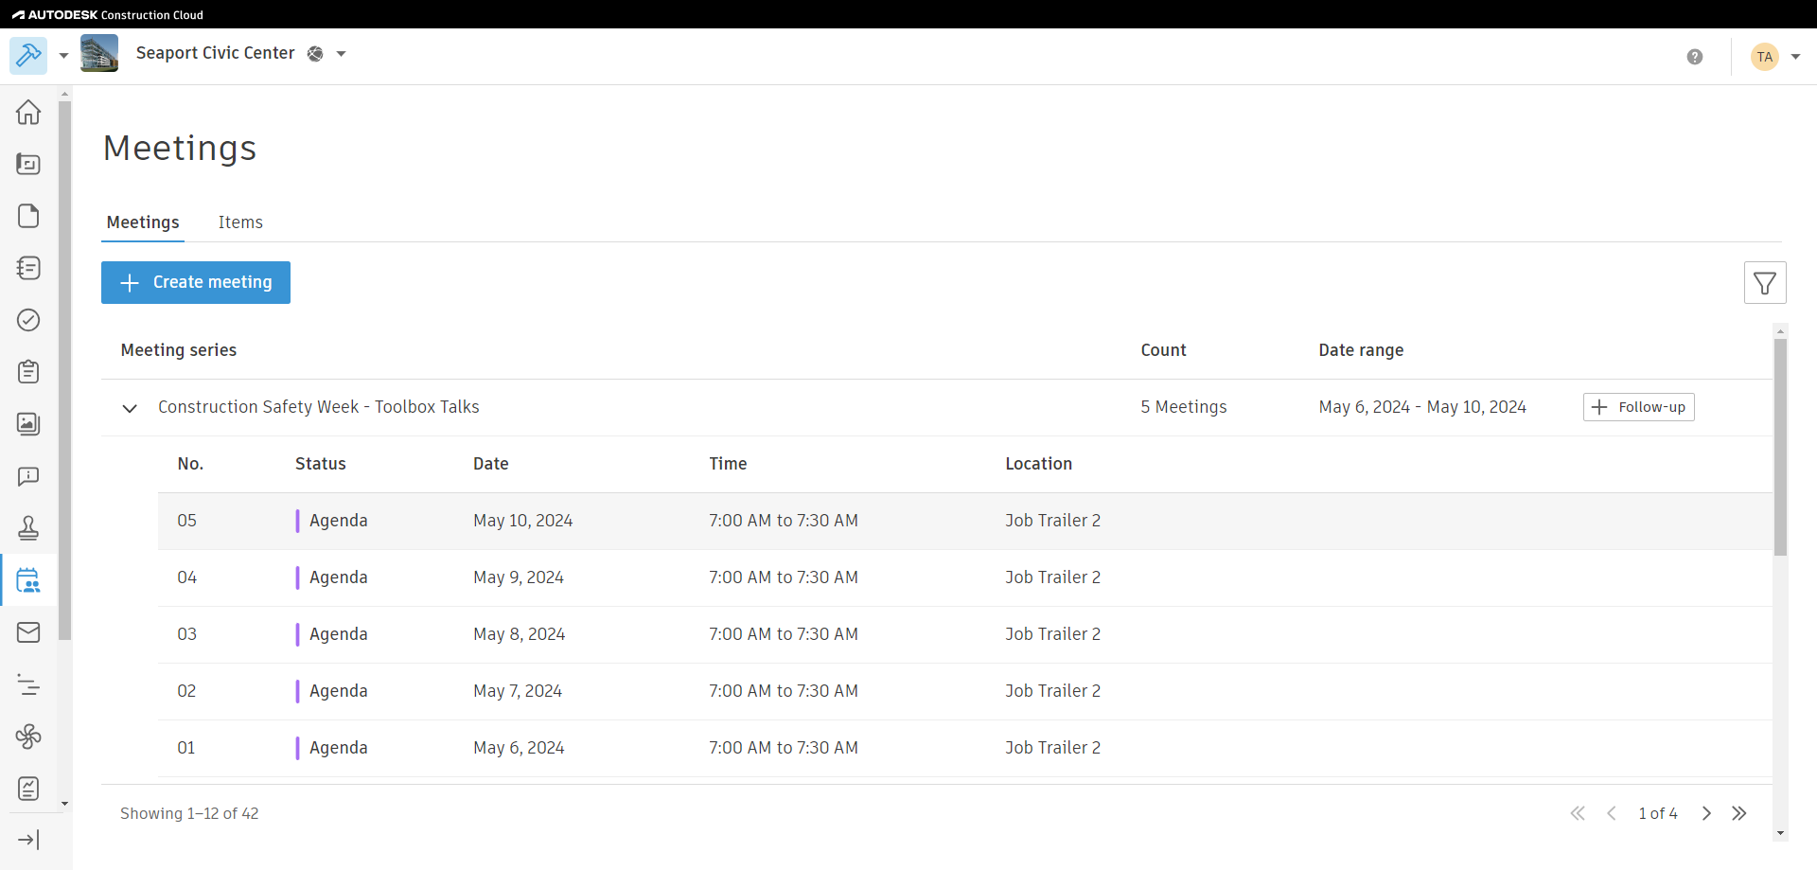Expand the sidebar with arrow icon

pos(28,840)
